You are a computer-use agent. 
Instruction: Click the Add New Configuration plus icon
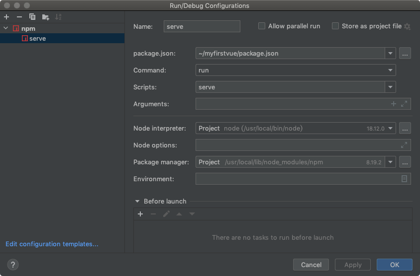6,17
